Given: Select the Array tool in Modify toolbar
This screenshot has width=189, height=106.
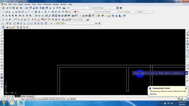Looking at the screenshot, I should point(188,44).
